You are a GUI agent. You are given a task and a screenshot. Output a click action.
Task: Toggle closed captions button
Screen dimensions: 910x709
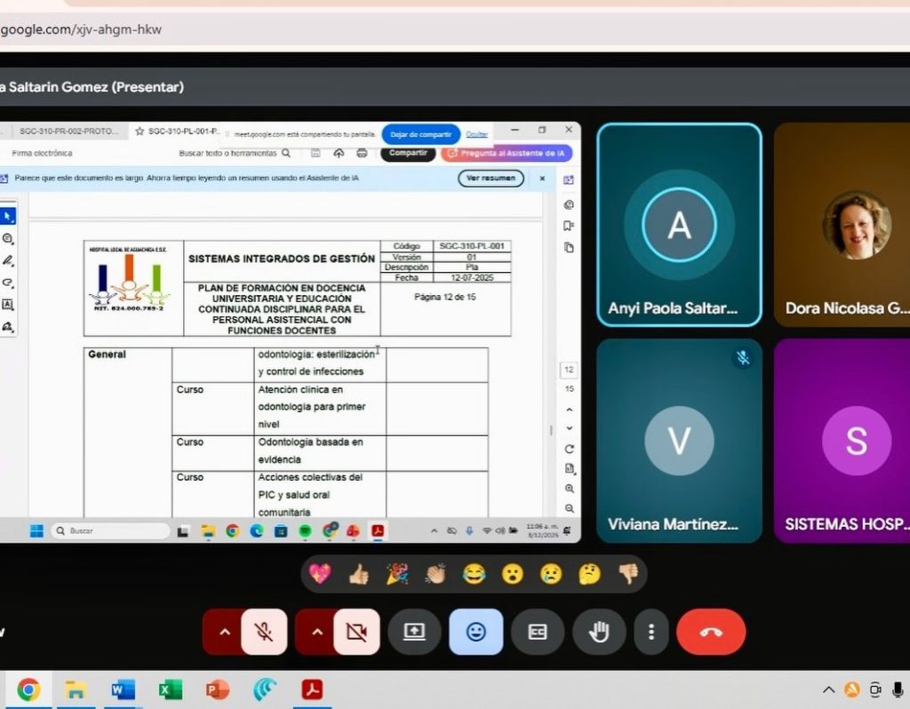tap(537, 632)
